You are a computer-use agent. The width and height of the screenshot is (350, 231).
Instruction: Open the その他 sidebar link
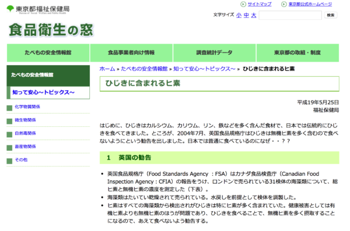pyautogui.click(x=21, y=159)
